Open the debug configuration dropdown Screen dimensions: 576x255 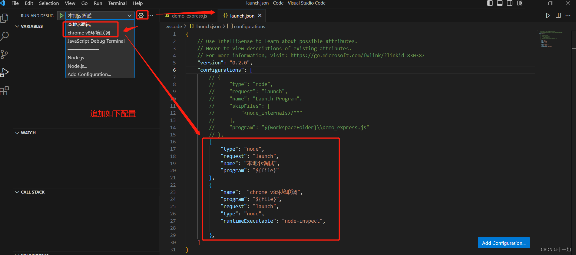[100, 15]
